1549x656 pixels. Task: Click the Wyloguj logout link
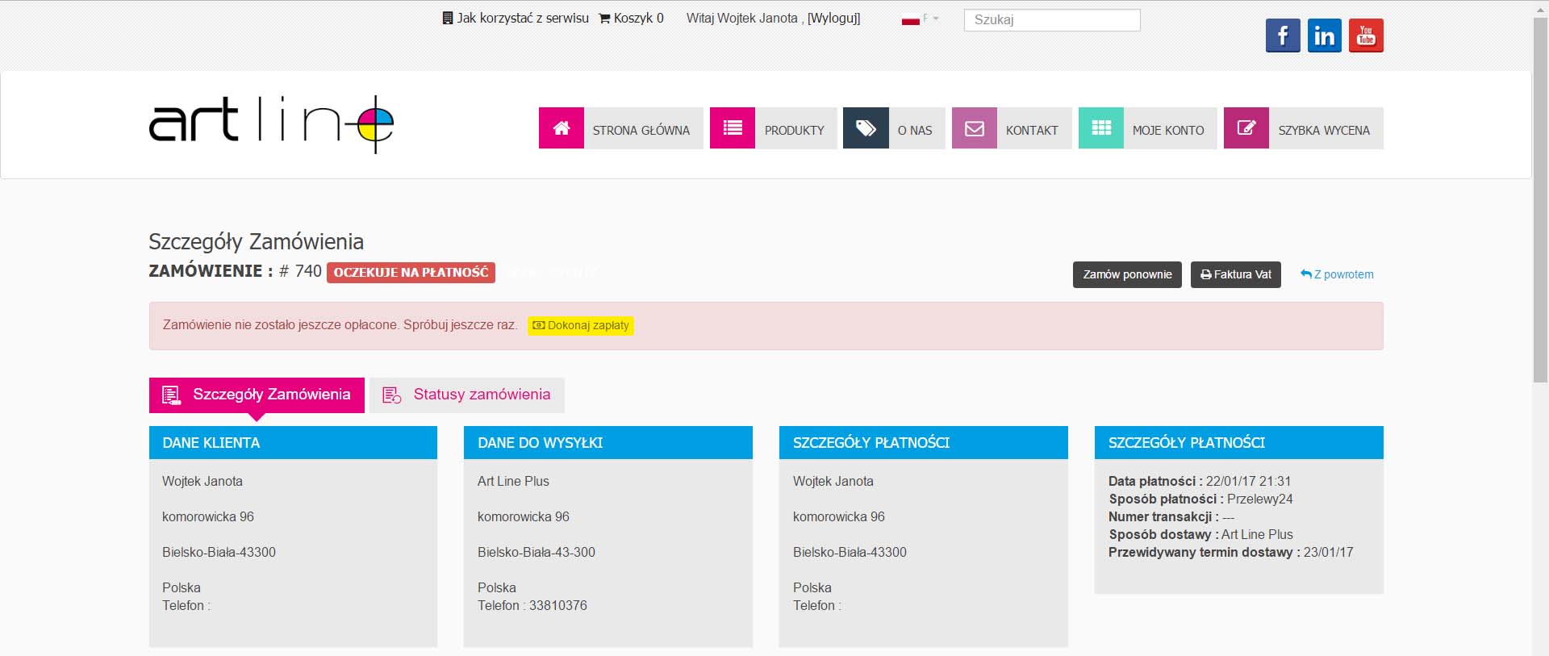(x=833, y=18)
